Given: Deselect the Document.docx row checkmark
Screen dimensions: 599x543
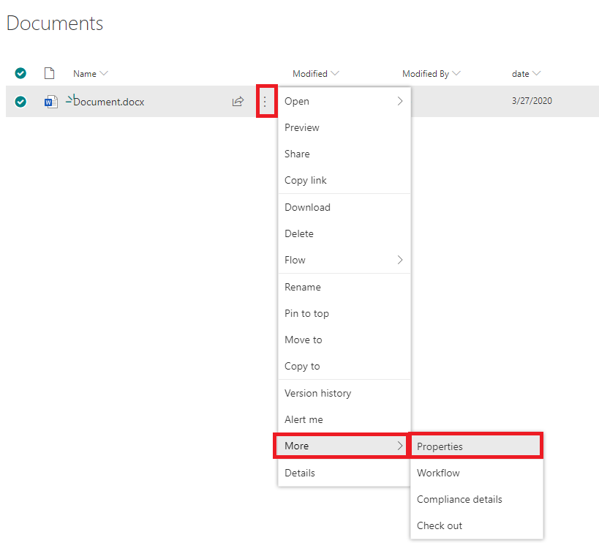Looking at the screenshot, I should (20, 102).
